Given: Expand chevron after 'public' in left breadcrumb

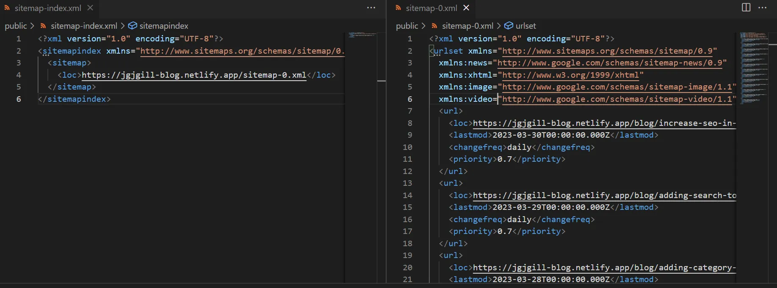Looking at the screenshot, I should pyautogui.click(x=32, y=26).
